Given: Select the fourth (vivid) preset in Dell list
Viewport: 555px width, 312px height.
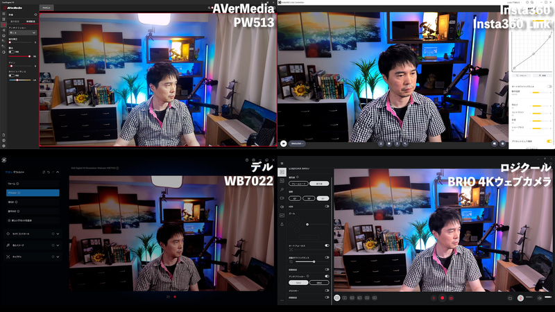Looking at the screenshot, I should point(33,211).
